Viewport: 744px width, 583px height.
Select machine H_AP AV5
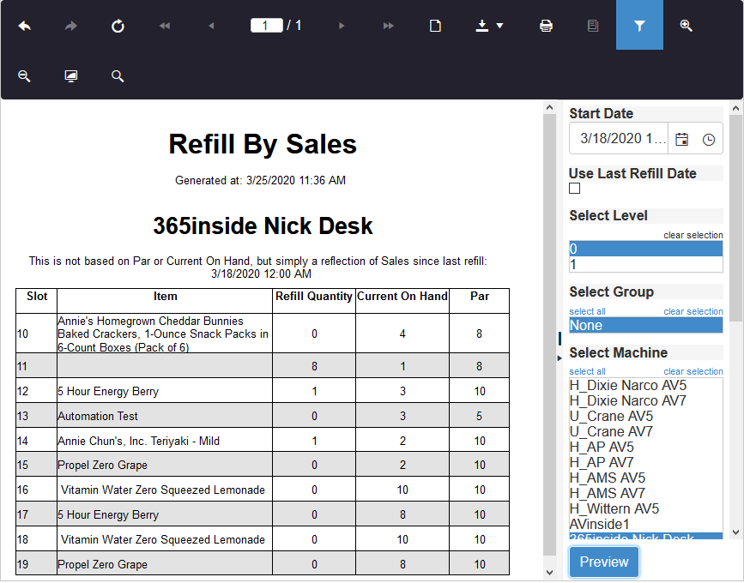pyautogui.click(x=646, y=447)
